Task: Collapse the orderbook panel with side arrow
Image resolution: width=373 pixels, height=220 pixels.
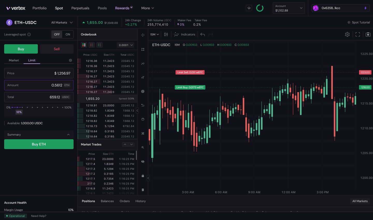Action: [x=137, y=111]
